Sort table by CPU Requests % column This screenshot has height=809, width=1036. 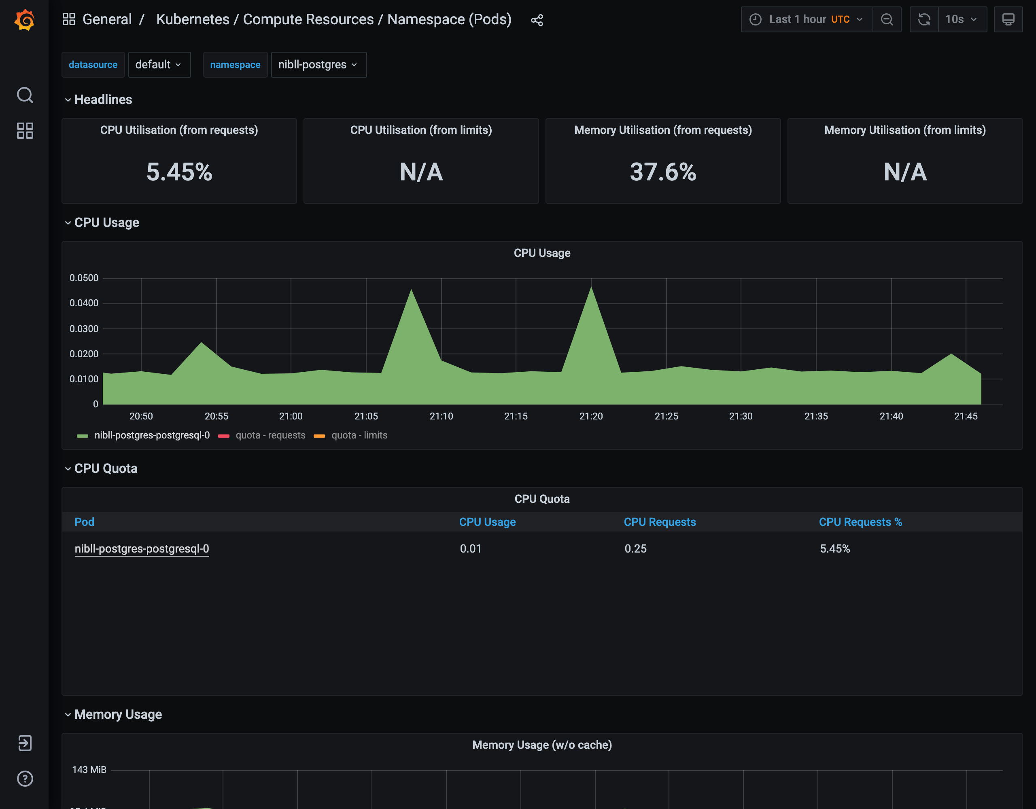[860, 522]
